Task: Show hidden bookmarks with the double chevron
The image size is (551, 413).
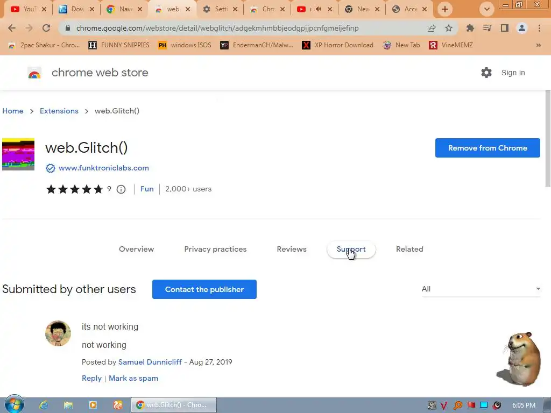Action: pyautogui.click(x=538, y=45)
